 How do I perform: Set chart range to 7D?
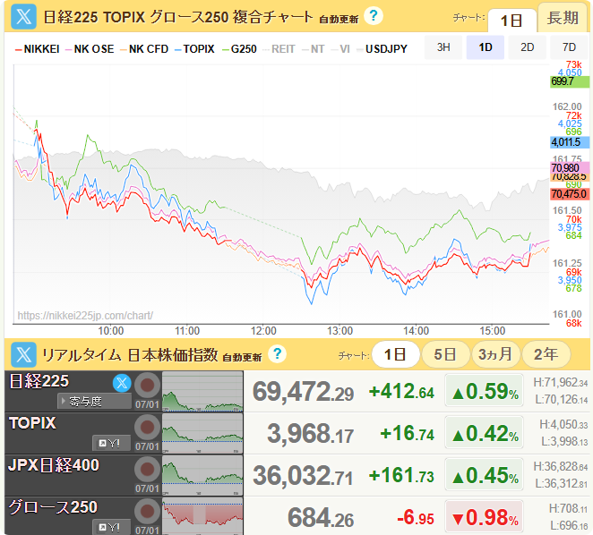[x=569, y=47]
